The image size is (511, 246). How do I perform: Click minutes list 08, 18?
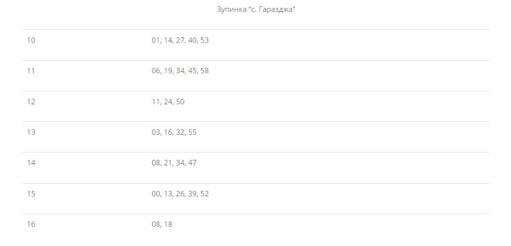[162, 224]
